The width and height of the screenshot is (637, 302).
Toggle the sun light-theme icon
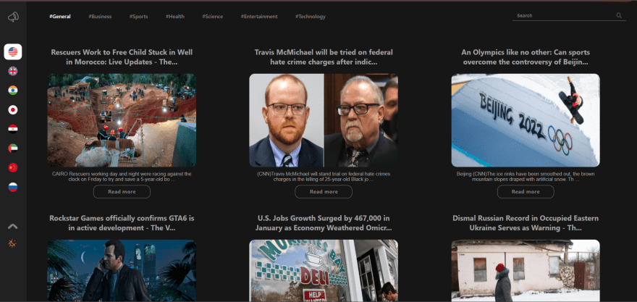pos(12,243)
